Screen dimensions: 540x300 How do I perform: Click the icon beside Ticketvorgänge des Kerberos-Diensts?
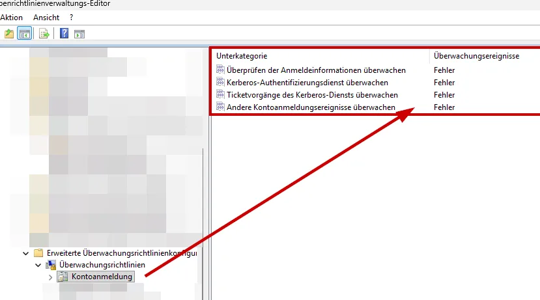click(220, 95)
